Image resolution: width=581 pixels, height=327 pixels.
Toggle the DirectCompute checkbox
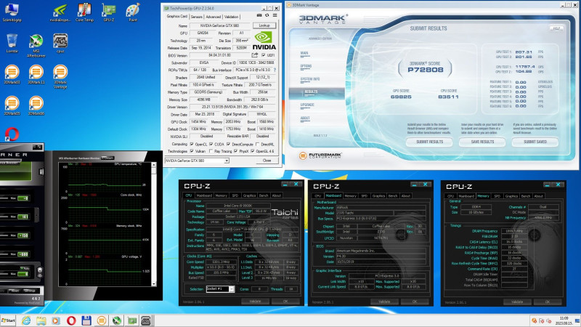(x=229, y=144)
